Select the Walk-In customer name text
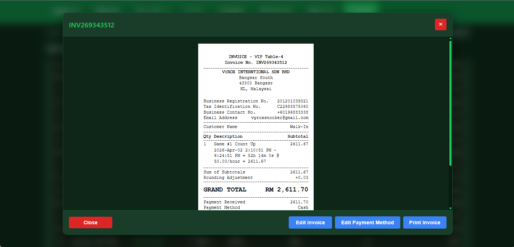The width and height of the screenshot is (514, 247). [x=299, y=127]
